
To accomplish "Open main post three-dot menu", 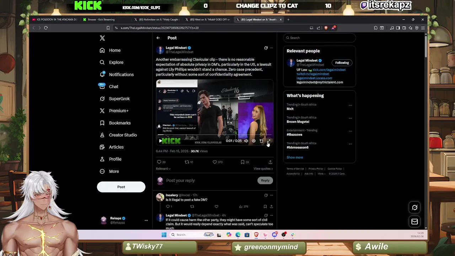I will [x=271, y=48].
